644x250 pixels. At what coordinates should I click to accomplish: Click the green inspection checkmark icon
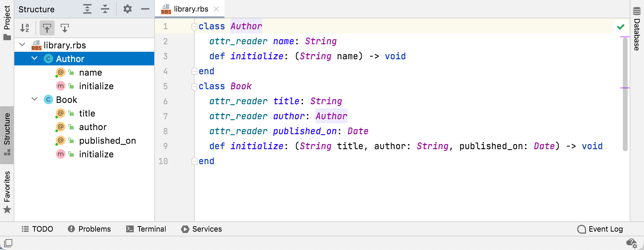[621, 27]
